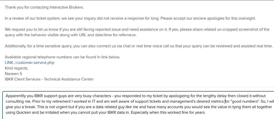The image size is (274, 119).
Task: Click the "Kind regards," closing line
Action: tap(17, 68)
